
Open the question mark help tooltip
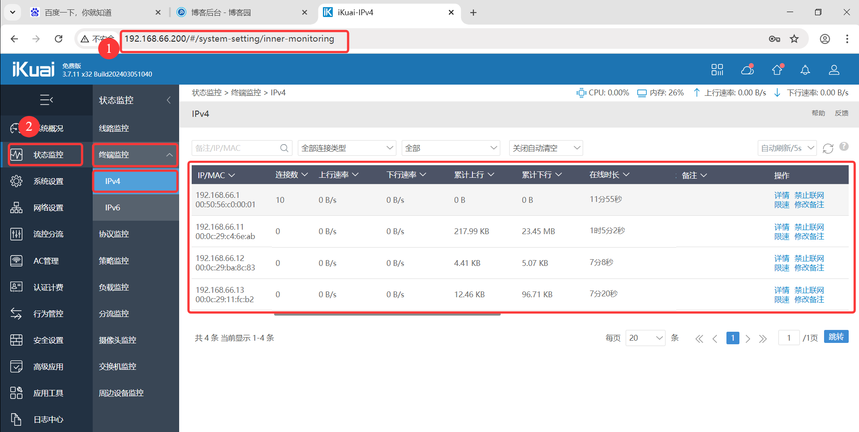coord(844,146)
